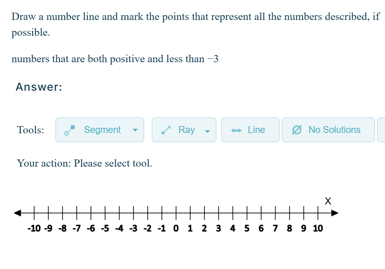Viewport: 385px width, 269px height.
Task: Click the X axis label
Action: pos(328,201)
